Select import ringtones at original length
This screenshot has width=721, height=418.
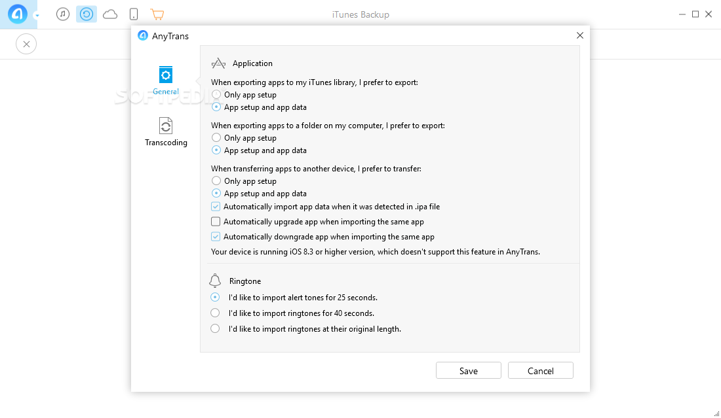click(215, 328)
